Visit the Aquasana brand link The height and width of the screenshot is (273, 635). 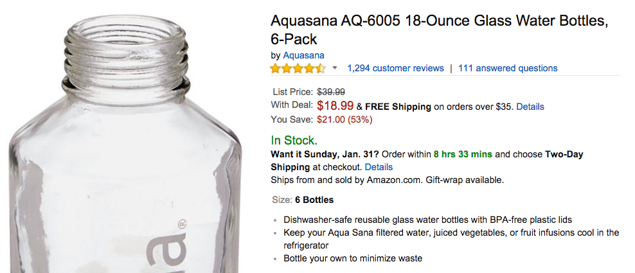click(x=303, y=55)
